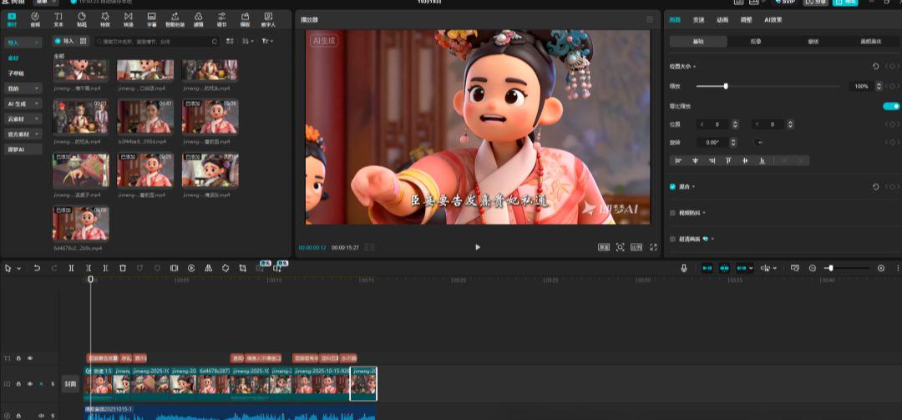This screenshot has width=902, height=420.
Task: Click the rotate clip icon
Action: click(x=225, y=268)
